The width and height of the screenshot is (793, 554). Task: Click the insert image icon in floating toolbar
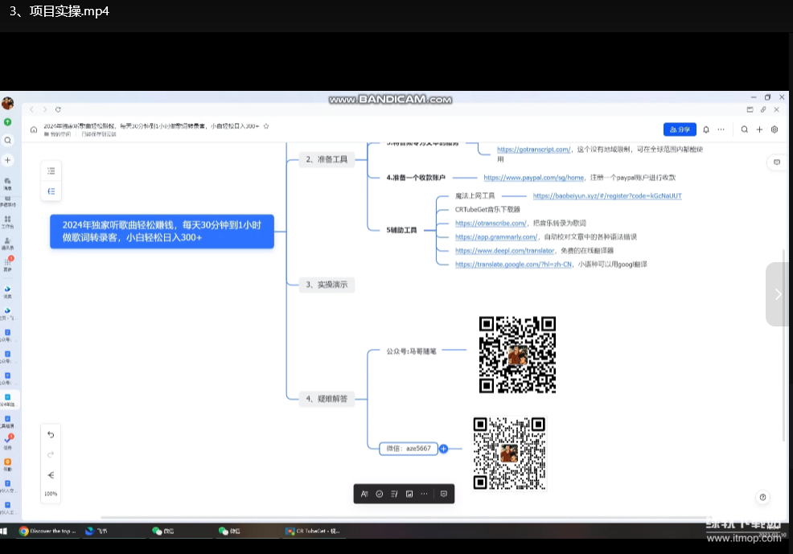[x=409, y=494]
